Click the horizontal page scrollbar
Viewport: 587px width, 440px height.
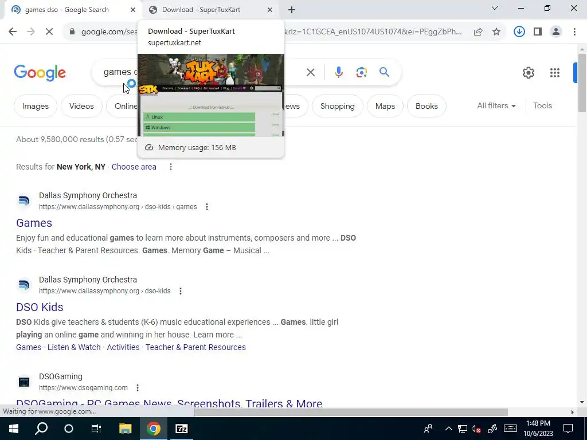click(351, 412)
